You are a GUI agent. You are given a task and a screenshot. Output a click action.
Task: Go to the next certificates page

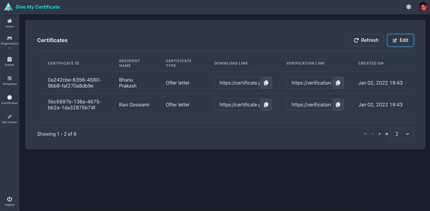(x=379, y=134)
